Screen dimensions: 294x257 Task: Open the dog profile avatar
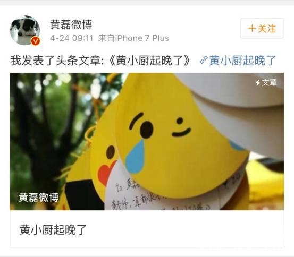click(x=25, y=30)
